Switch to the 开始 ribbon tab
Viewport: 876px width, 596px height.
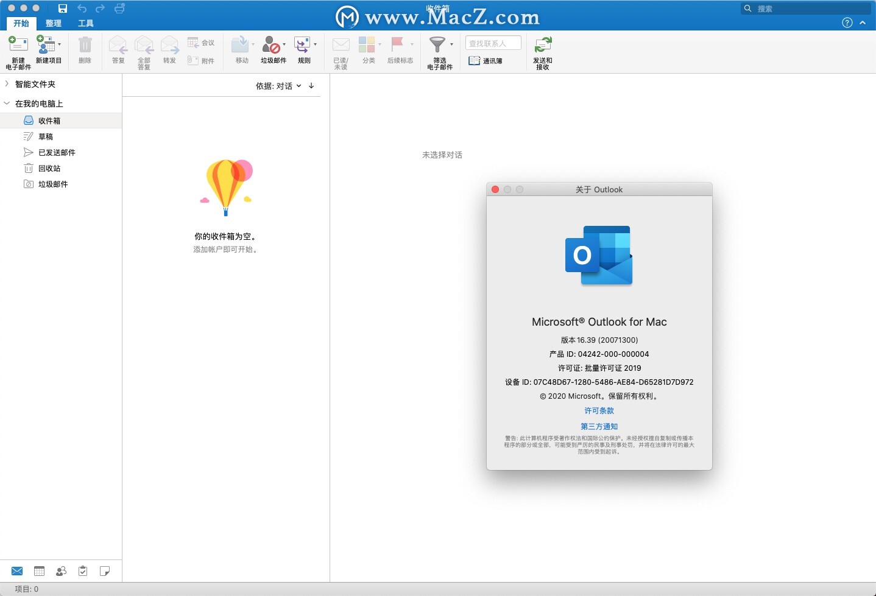(21, 23)
